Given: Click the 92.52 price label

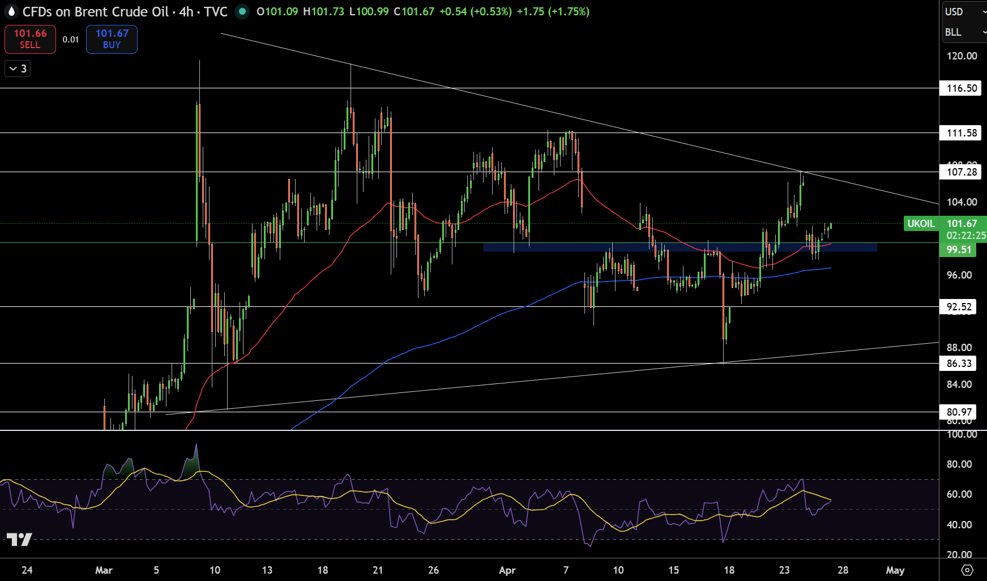Looking at the screenshot, I should 958,307.
